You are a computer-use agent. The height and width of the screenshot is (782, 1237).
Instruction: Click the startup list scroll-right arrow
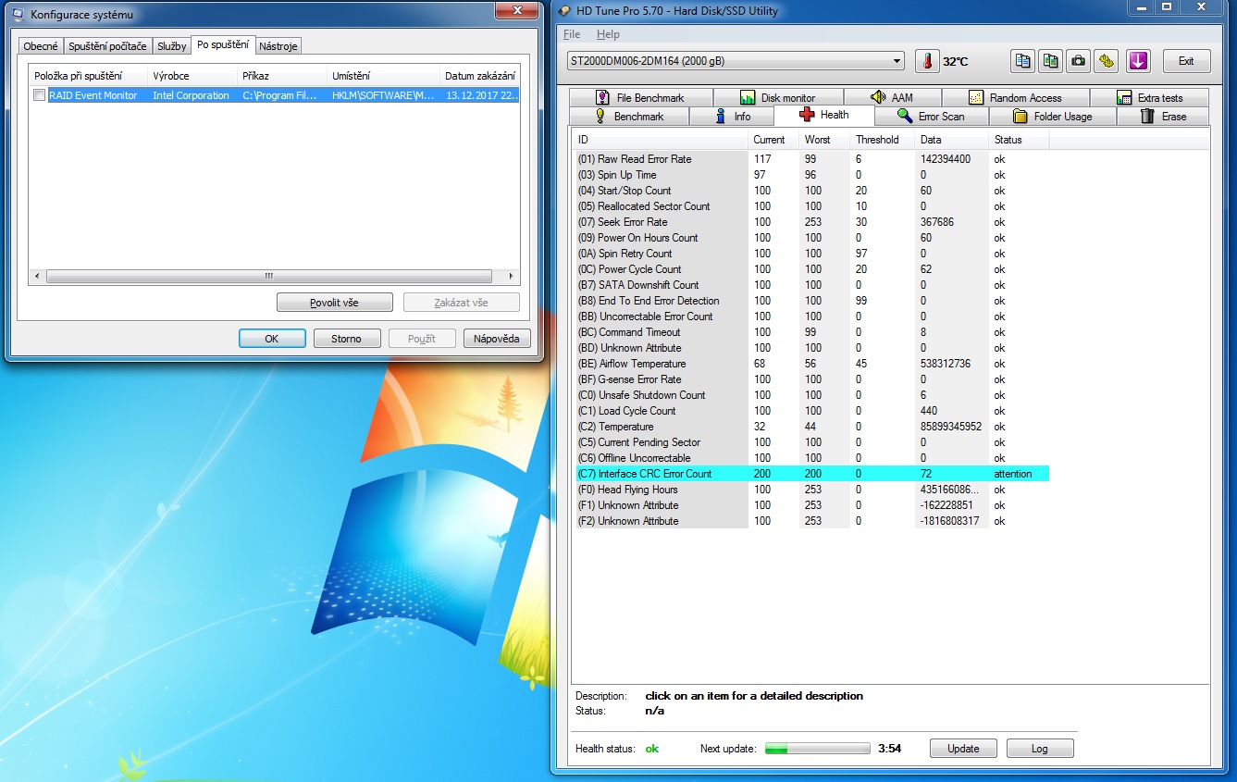[x=511, y=276]
